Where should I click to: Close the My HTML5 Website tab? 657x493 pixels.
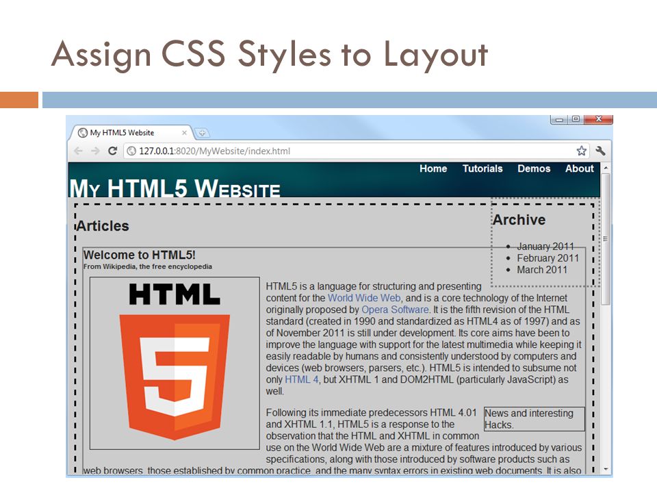[x=184, y=133]
